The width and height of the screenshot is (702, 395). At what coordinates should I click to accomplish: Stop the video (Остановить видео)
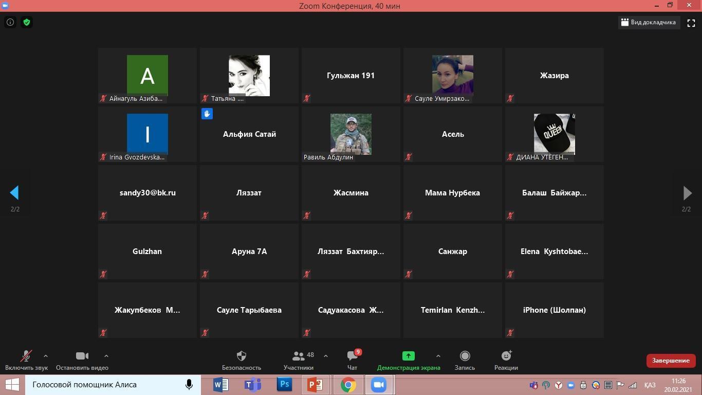click(82, 360)
